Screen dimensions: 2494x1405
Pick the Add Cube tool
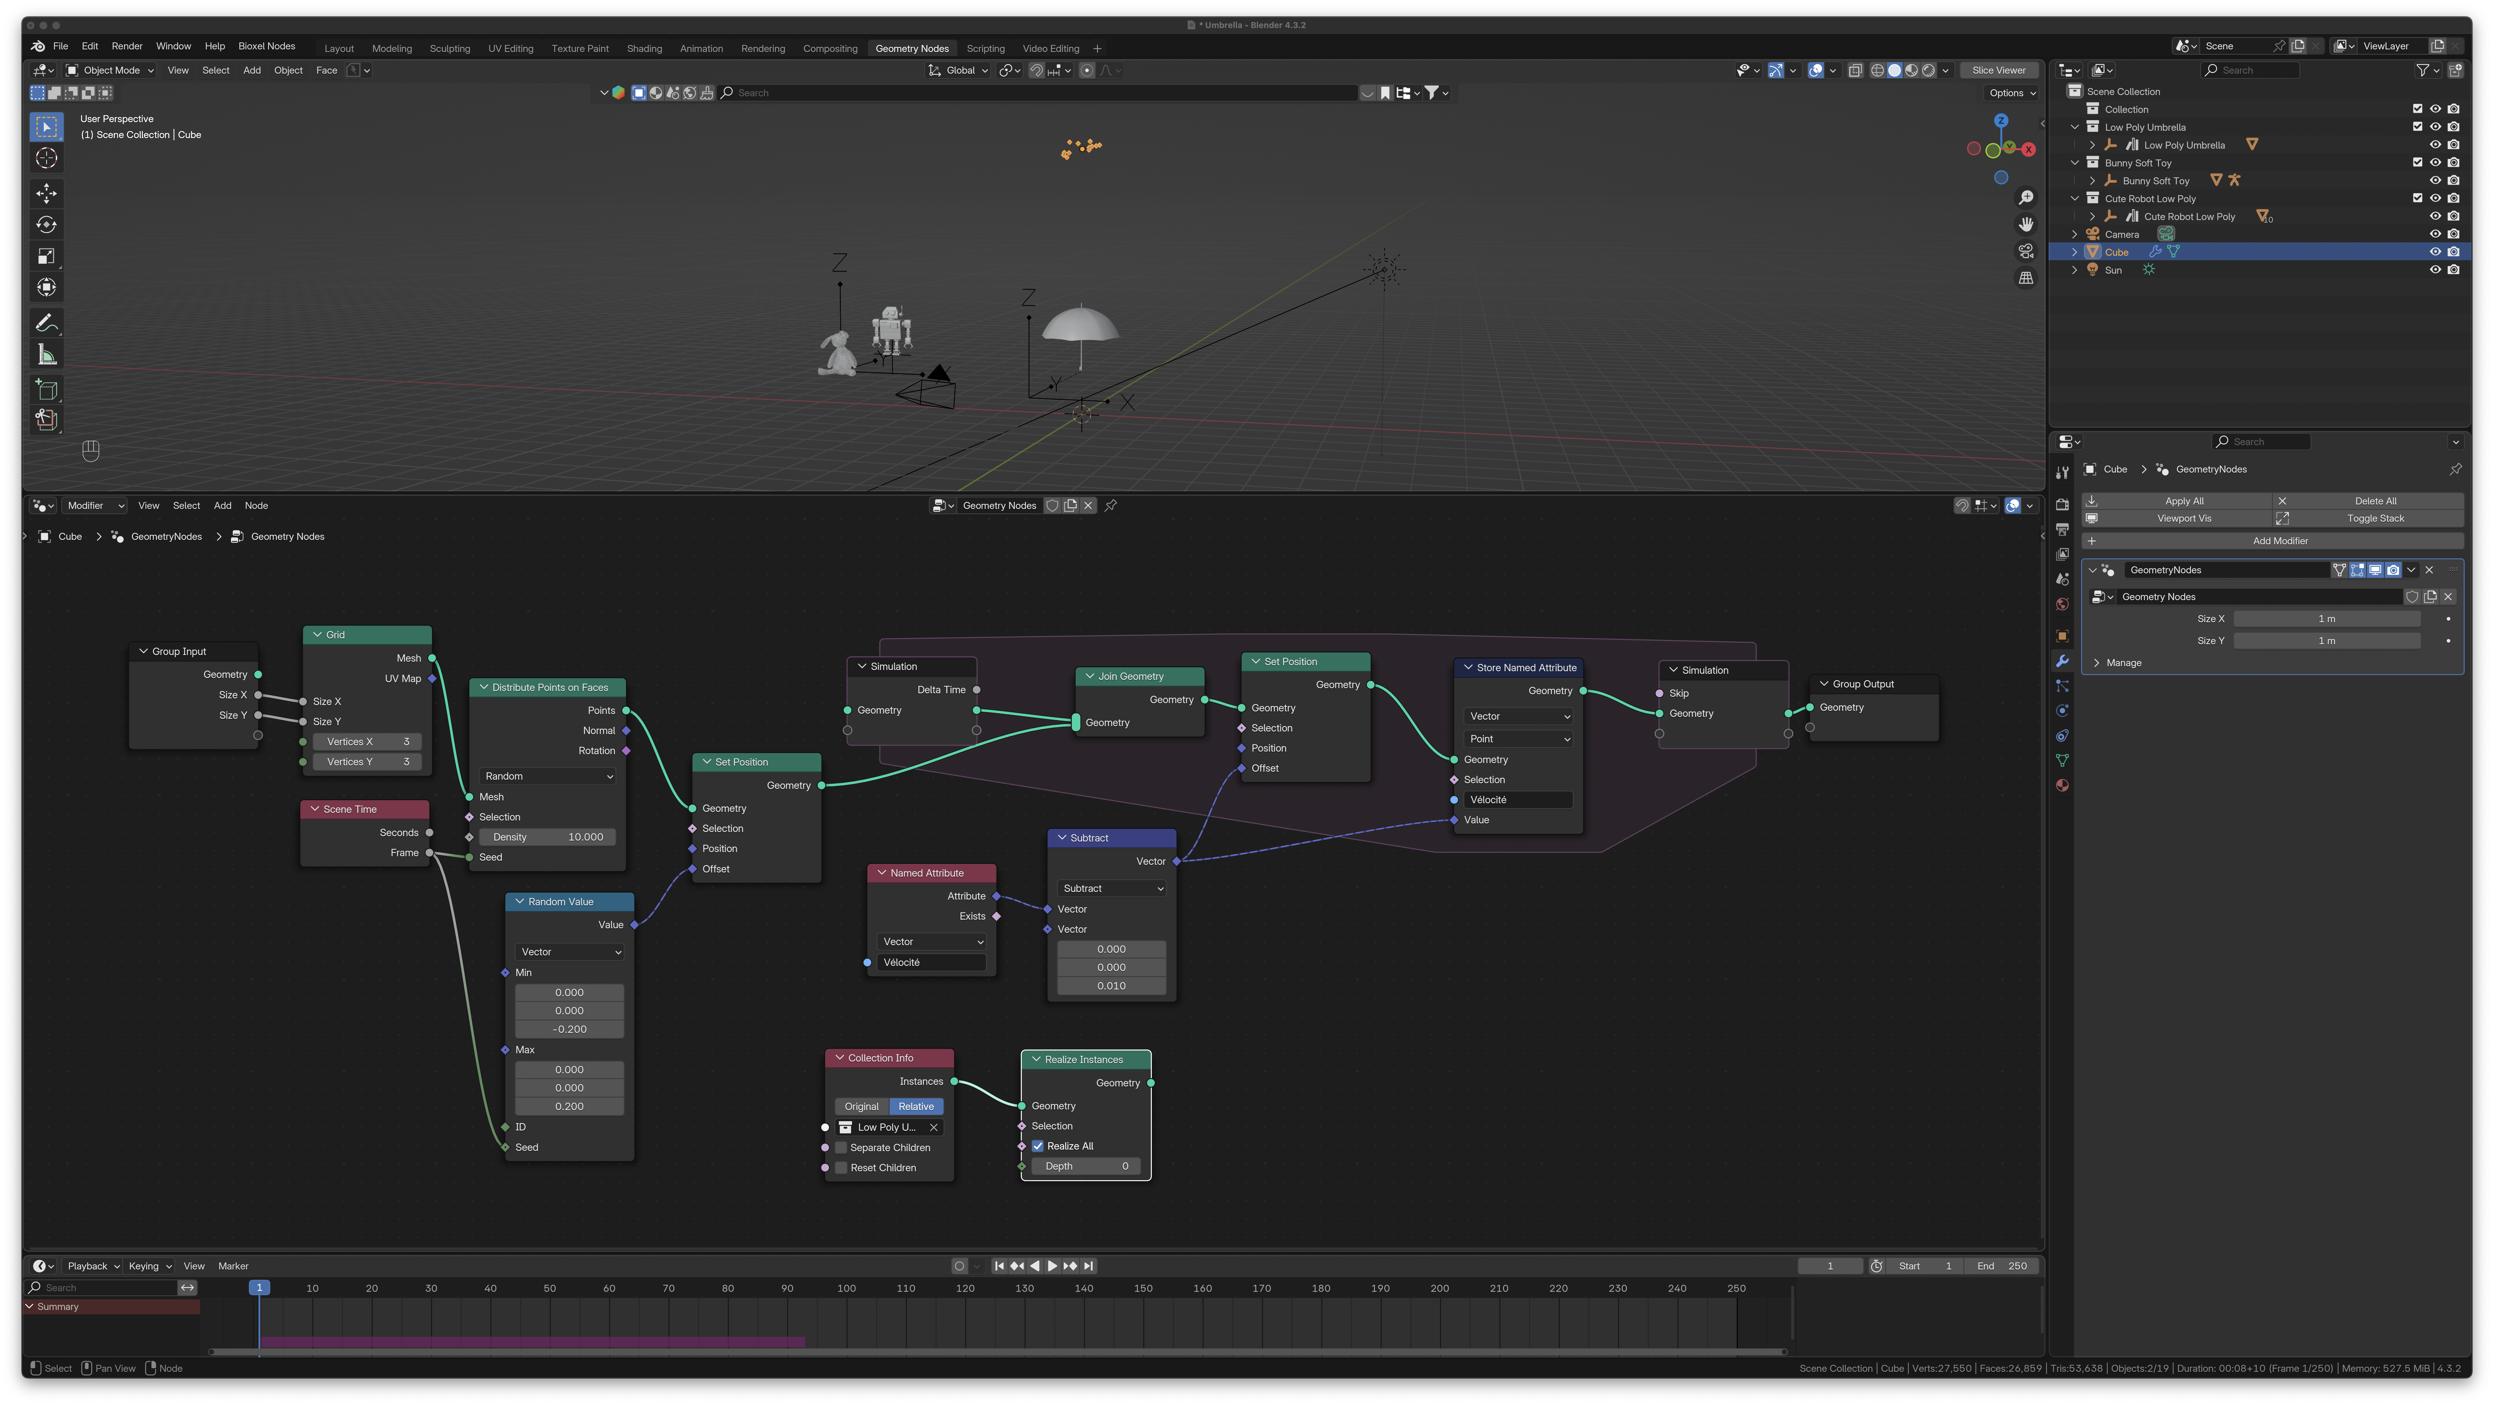tap(47, 390)
